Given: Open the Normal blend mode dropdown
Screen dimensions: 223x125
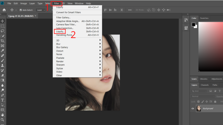Looking at the screenshot, I should [203, 96].
